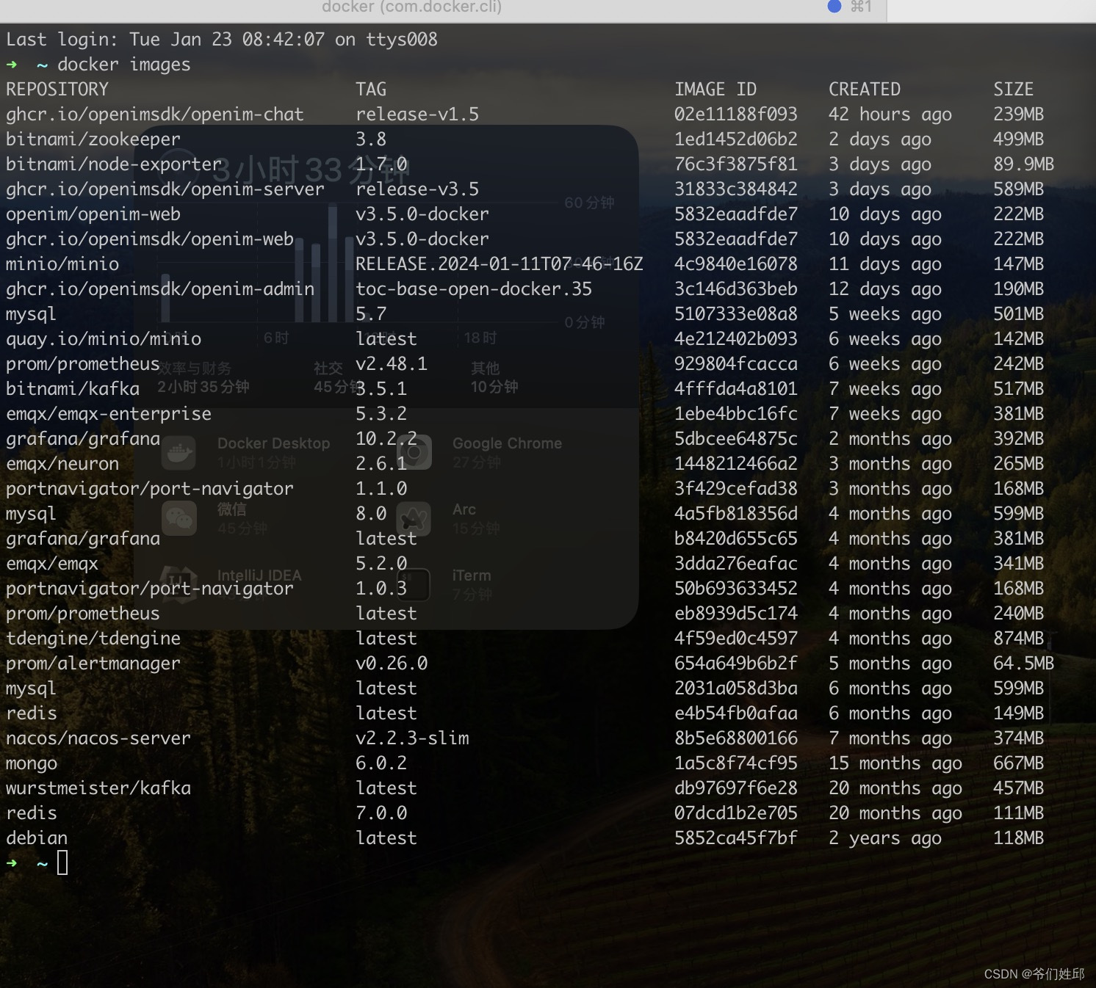This screenshot has width=1096, height=988.
Task: Click image ID e4b54fb0afaa
Action: pos(736,713)
